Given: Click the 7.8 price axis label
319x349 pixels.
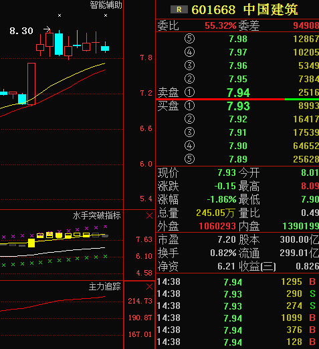Looking at the screenshot, I should [x=146, y=57].
